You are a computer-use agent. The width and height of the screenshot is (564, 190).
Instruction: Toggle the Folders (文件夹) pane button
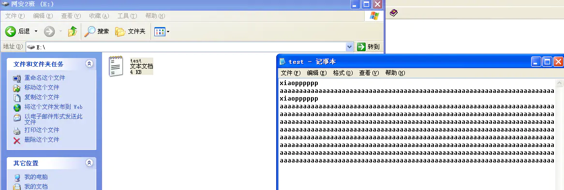click(x=130, y=32)
